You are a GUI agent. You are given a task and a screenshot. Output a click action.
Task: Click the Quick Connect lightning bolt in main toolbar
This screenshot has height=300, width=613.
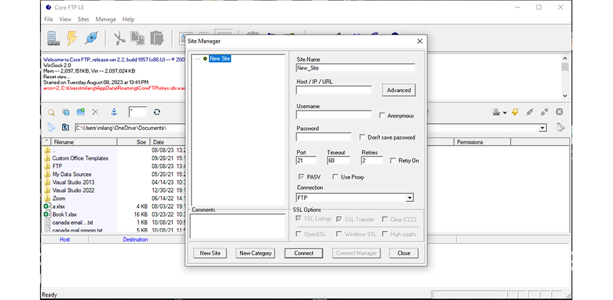click(x=72, y=38)
